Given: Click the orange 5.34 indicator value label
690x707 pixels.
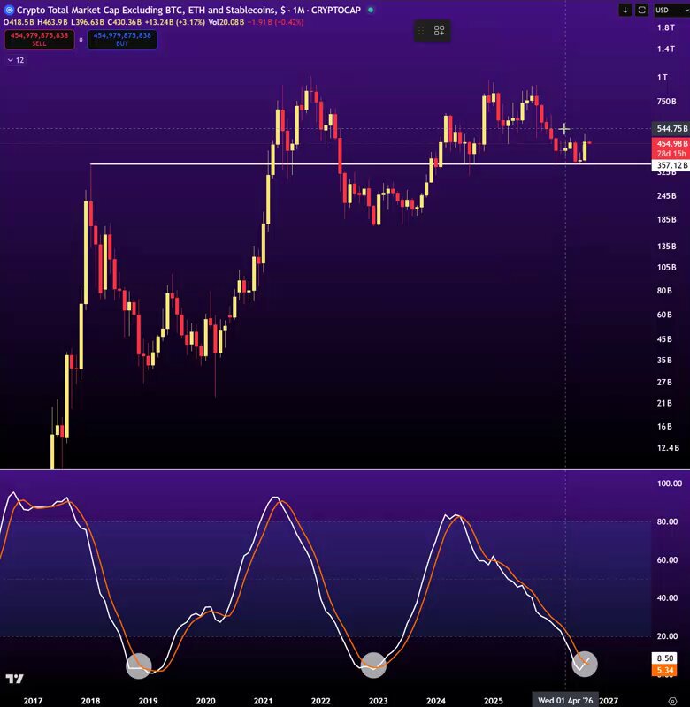Looking at the screenshot, I should tap(664, 670).
